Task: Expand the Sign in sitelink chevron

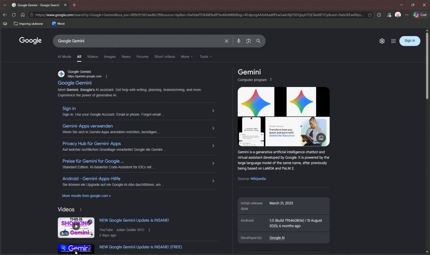Action: point(213,111)
